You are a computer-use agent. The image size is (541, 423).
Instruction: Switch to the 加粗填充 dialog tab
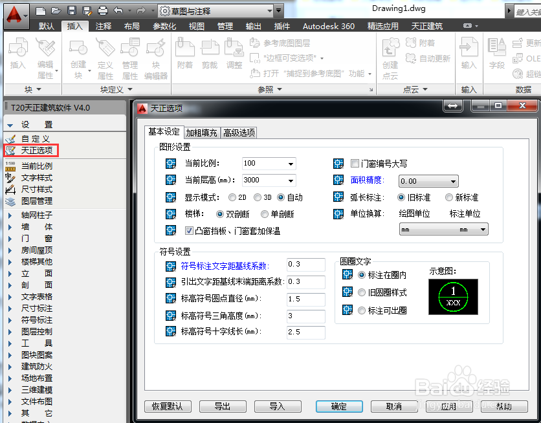[x=202, y=133]
